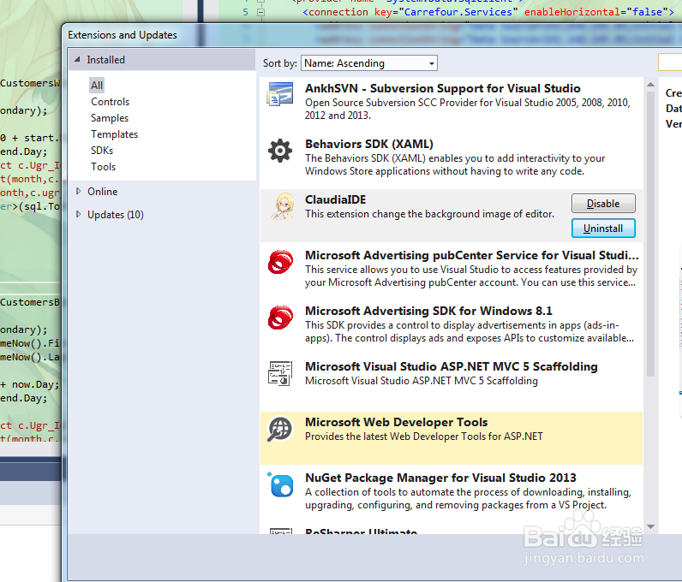Screen dimensions: 682x582
Task: Click the ClaudiaIDE description text
Action: [x=430, y=214]
